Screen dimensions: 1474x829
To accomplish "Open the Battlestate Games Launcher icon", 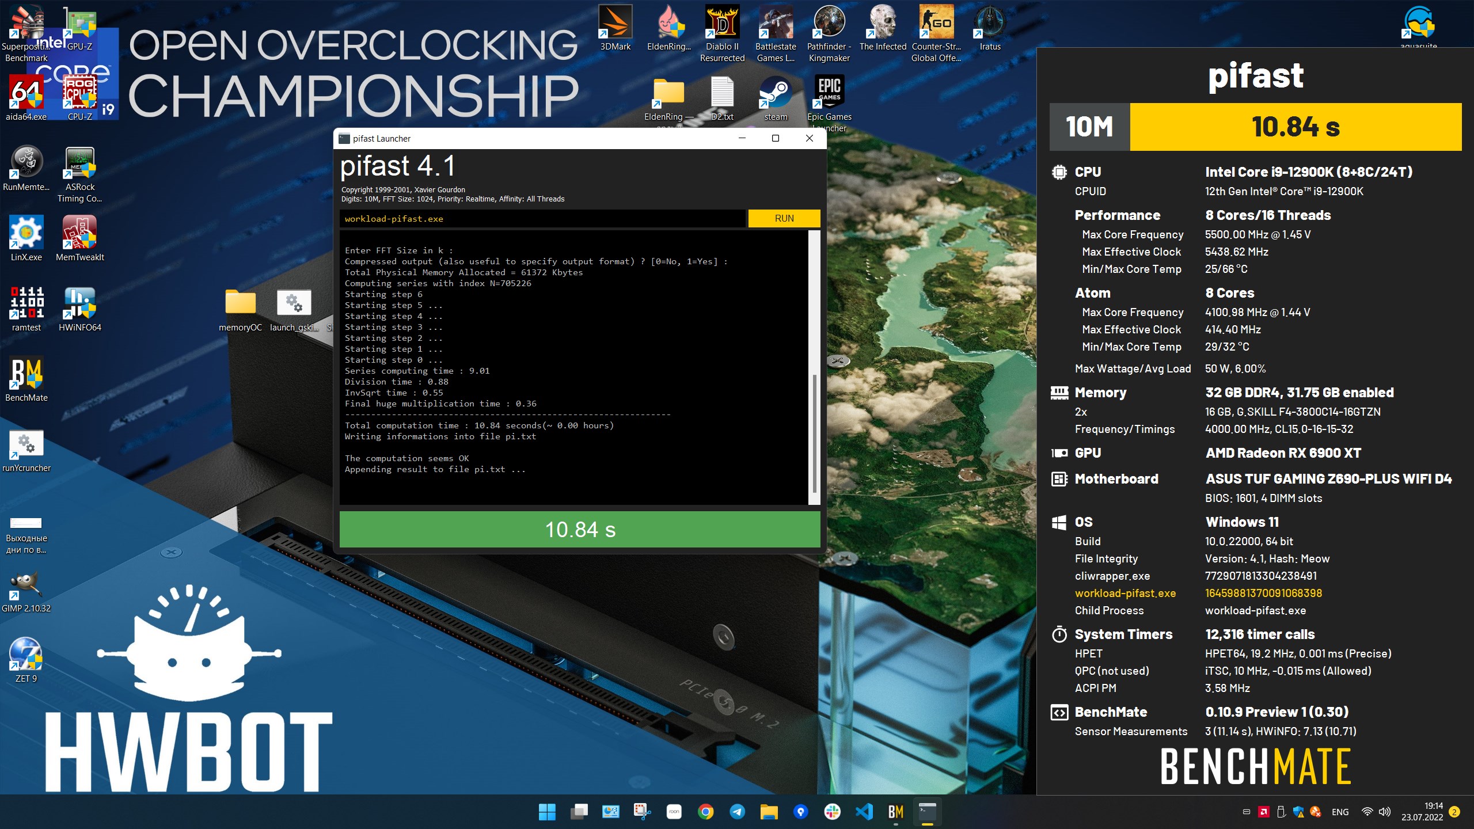I will [x=776, y=33].
